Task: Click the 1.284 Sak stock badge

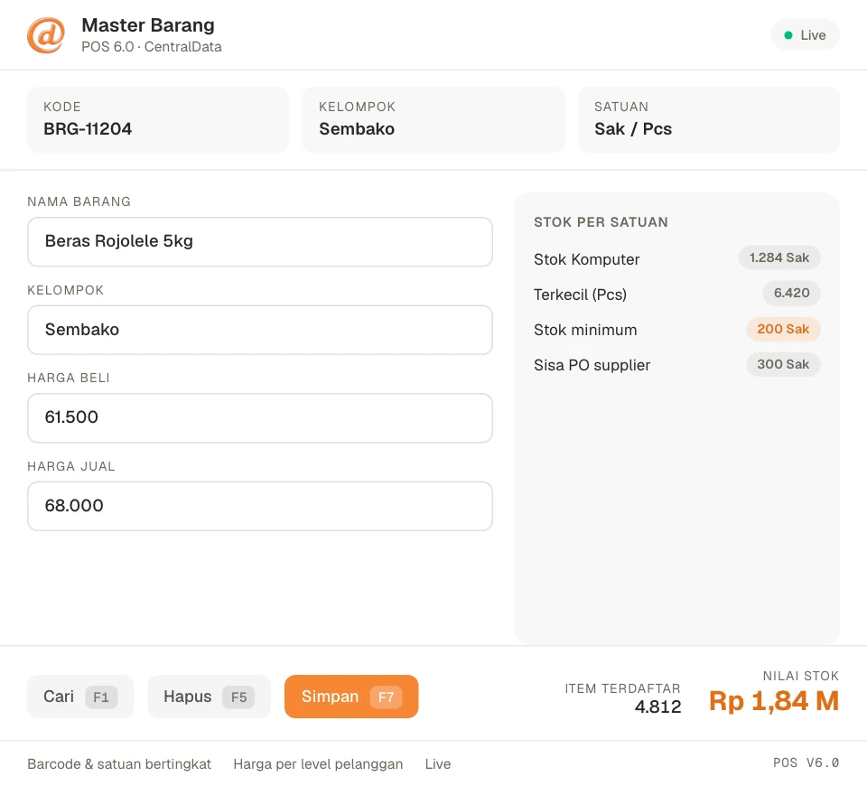Action: coord(779,257)
